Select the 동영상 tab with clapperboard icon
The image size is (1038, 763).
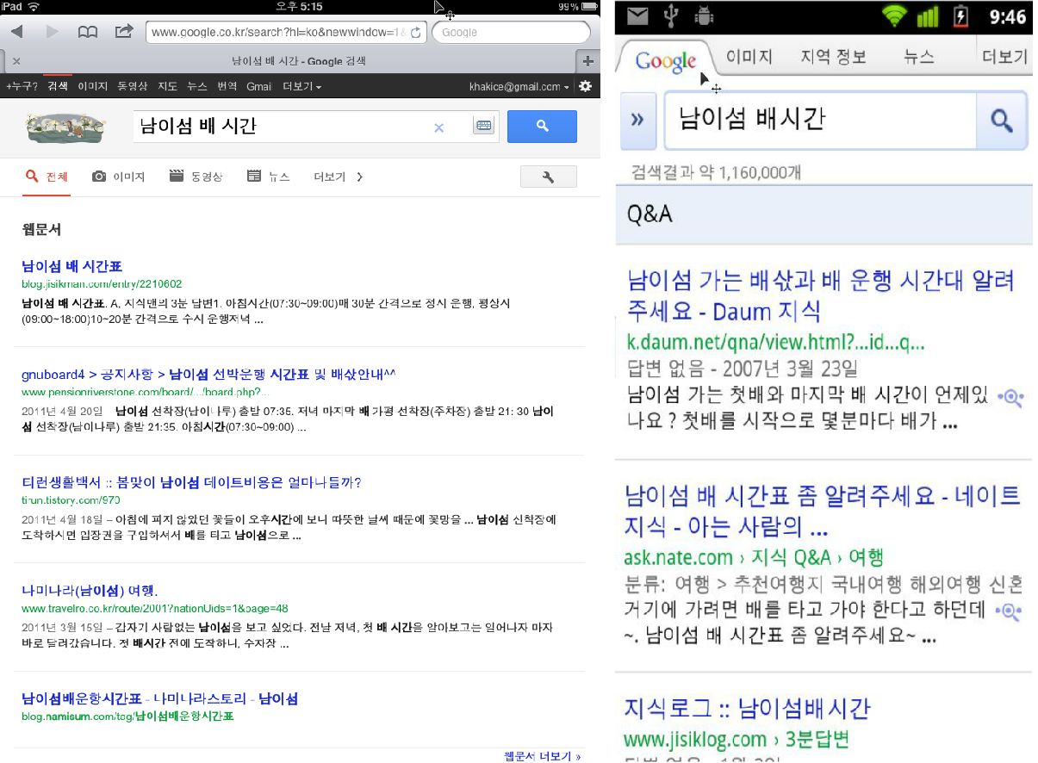click(196, 177)
